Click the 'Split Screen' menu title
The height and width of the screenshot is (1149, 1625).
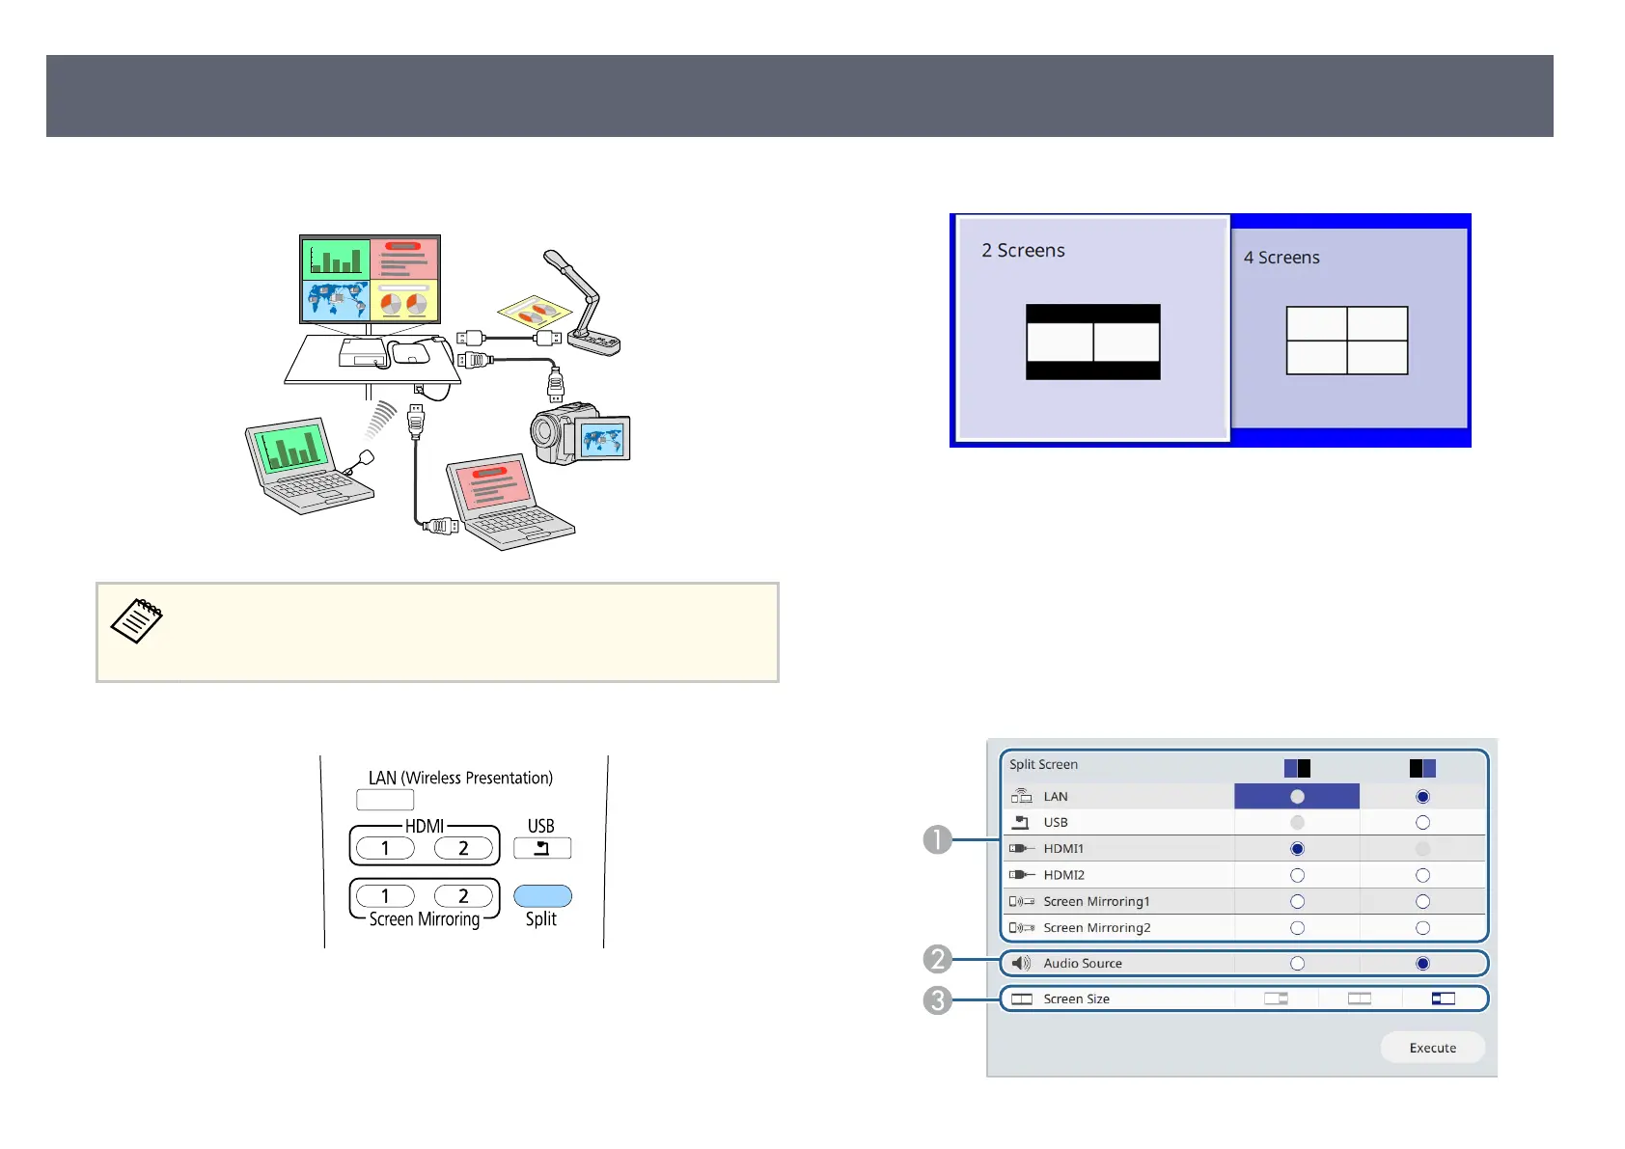[1043, 764]
